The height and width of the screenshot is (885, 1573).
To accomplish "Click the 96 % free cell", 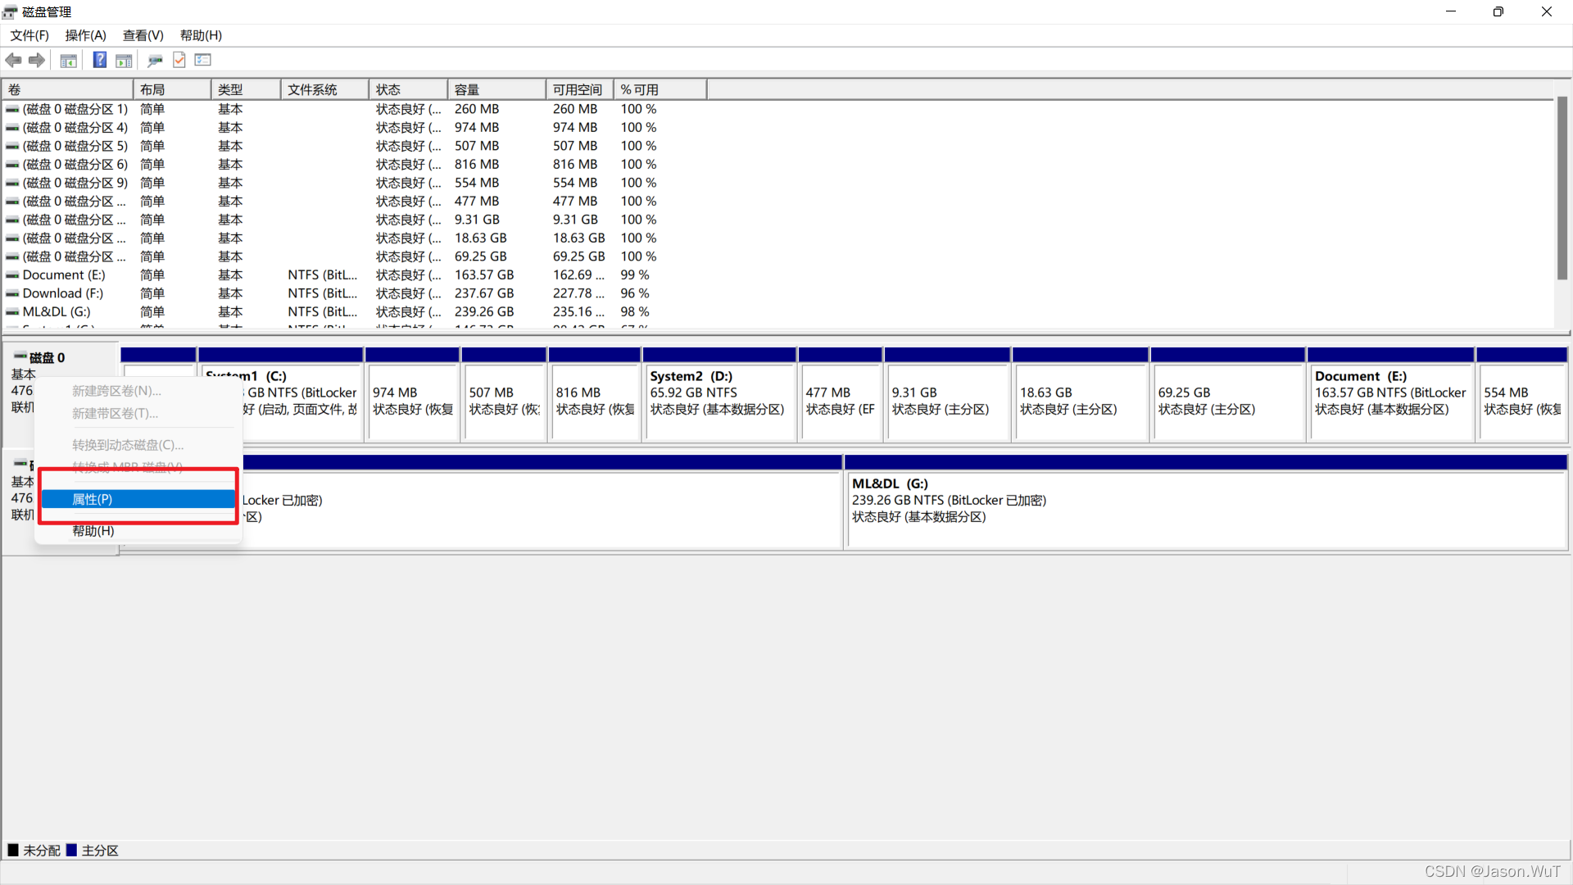I will pyautogui.click(x=635, y=293).
